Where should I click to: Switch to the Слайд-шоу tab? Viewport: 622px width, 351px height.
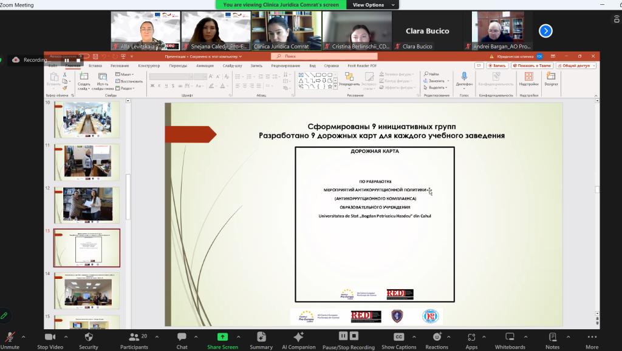tap(233, 65)
